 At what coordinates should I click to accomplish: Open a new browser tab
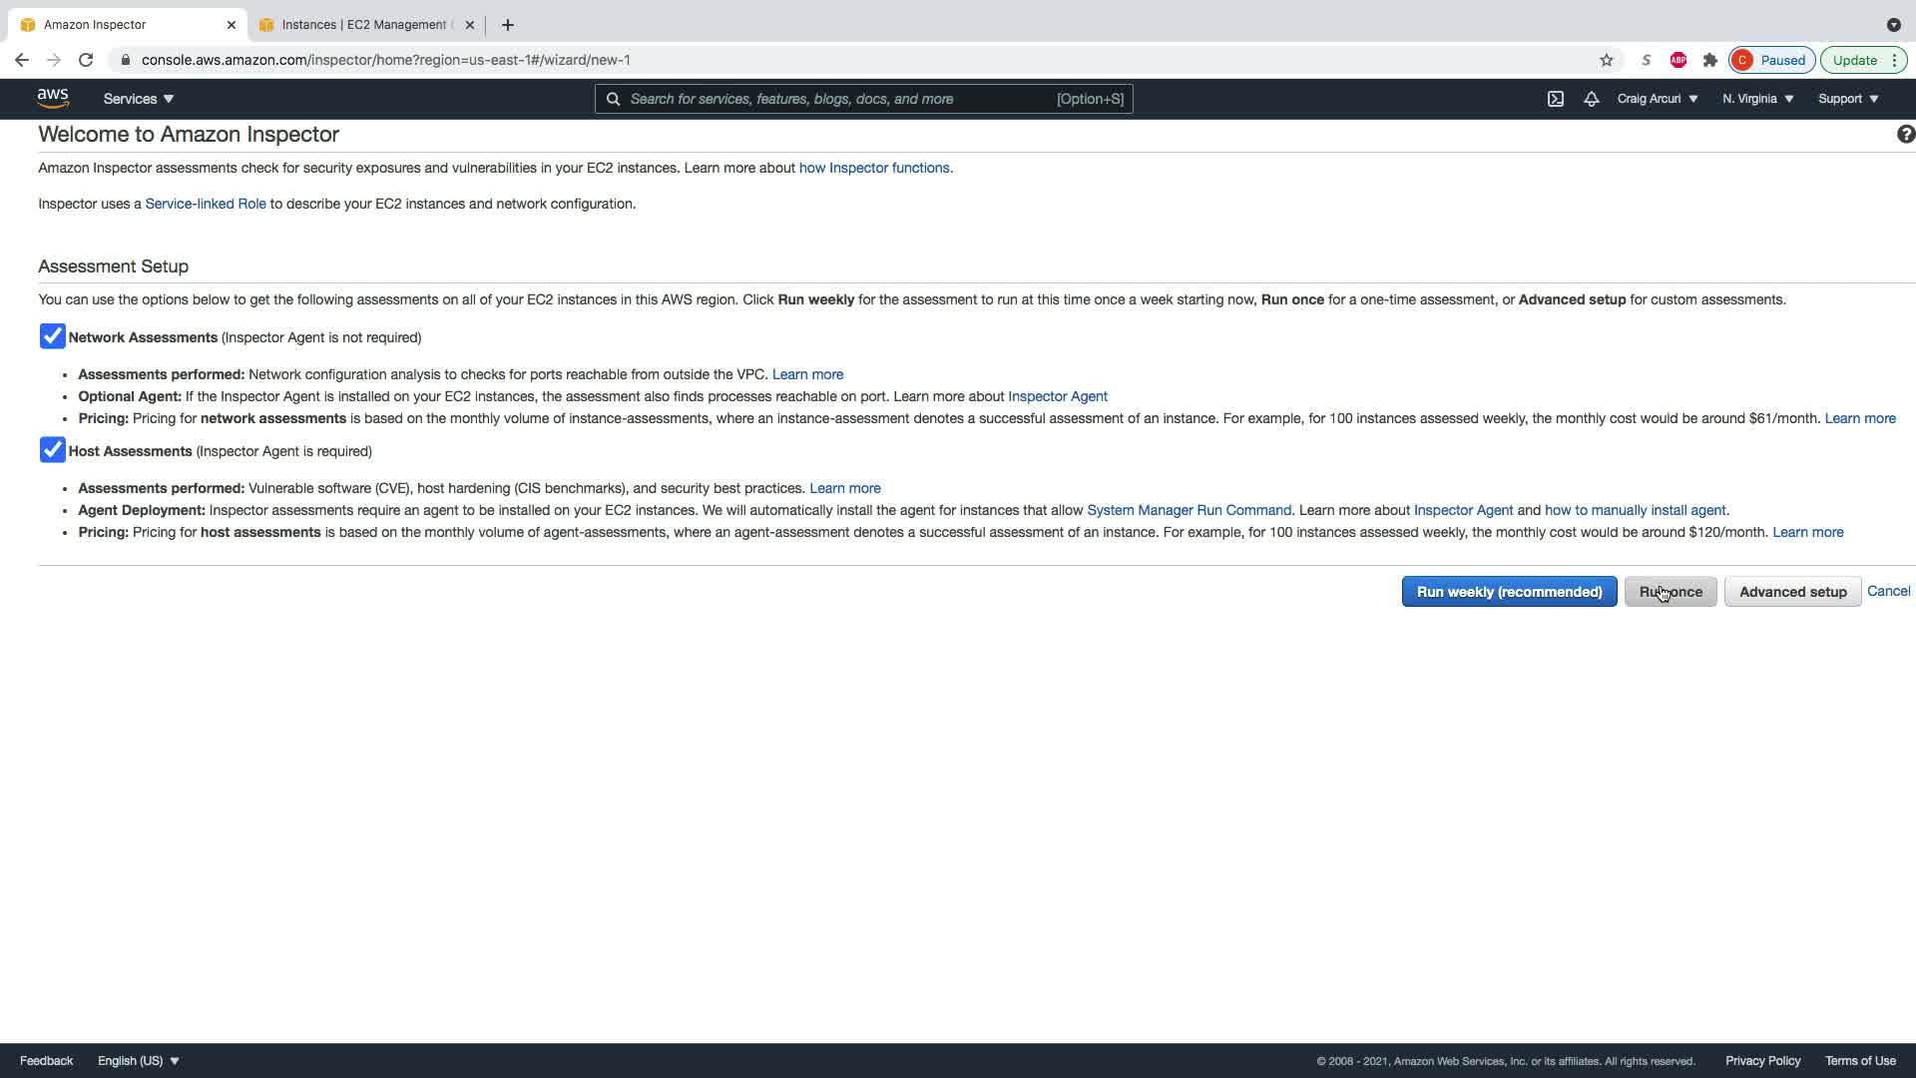pos(507,25)
